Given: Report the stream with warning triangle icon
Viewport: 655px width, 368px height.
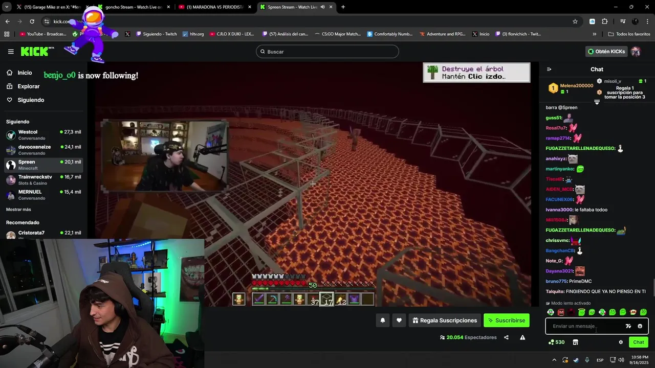Looking at the screenshot, I should [522, 337].
